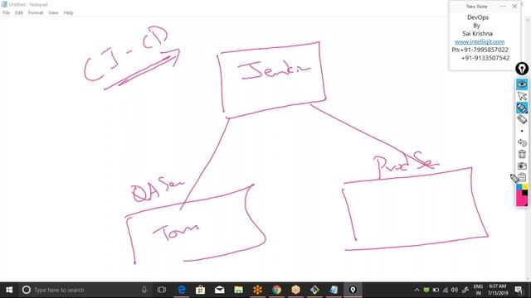The height and width of the screenshot is (298, 531).
Task: Click phone number +91-9133507542 in note
Action: tap(485, 58)
